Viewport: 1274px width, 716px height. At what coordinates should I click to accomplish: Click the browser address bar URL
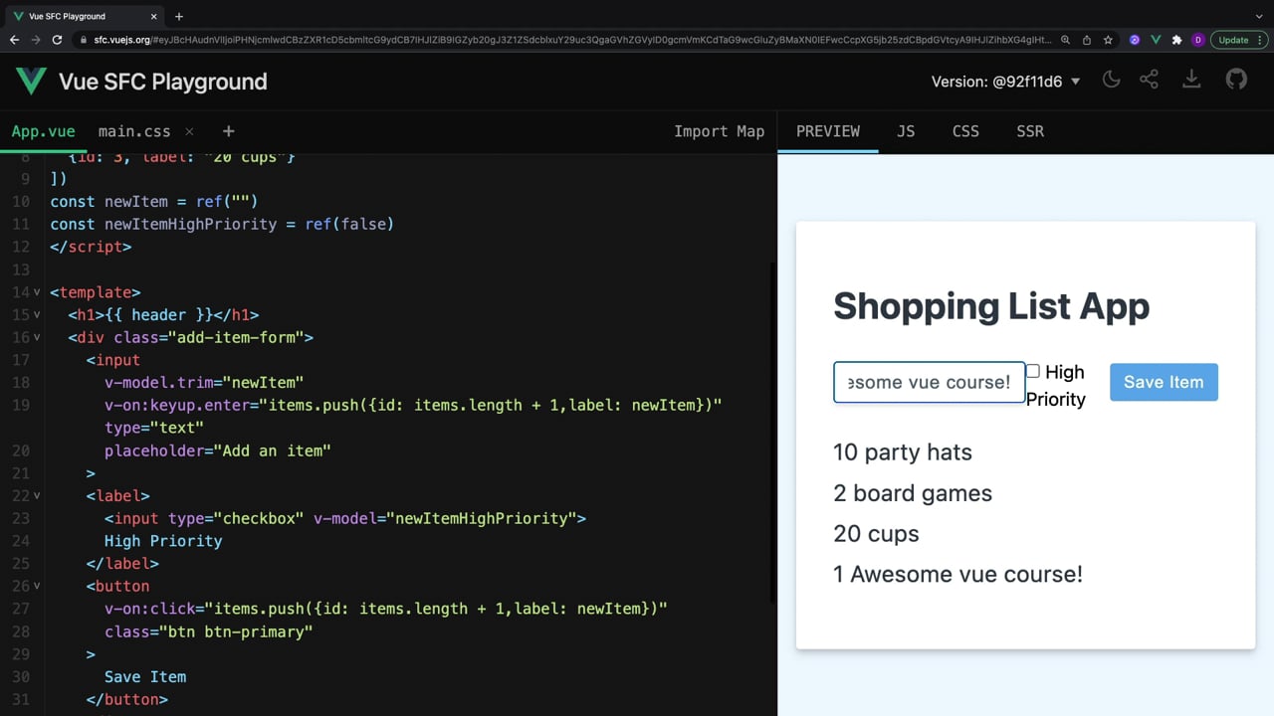(572, 40)
